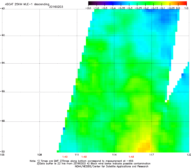Click the -44 latitude axis label

point(2,63)
